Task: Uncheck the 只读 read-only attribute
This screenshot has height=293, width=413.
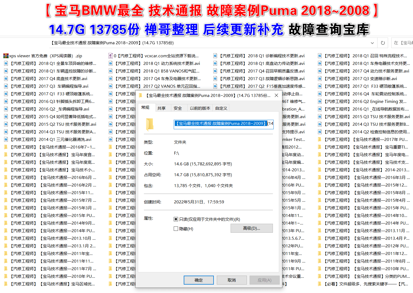Action: [176, 219]
